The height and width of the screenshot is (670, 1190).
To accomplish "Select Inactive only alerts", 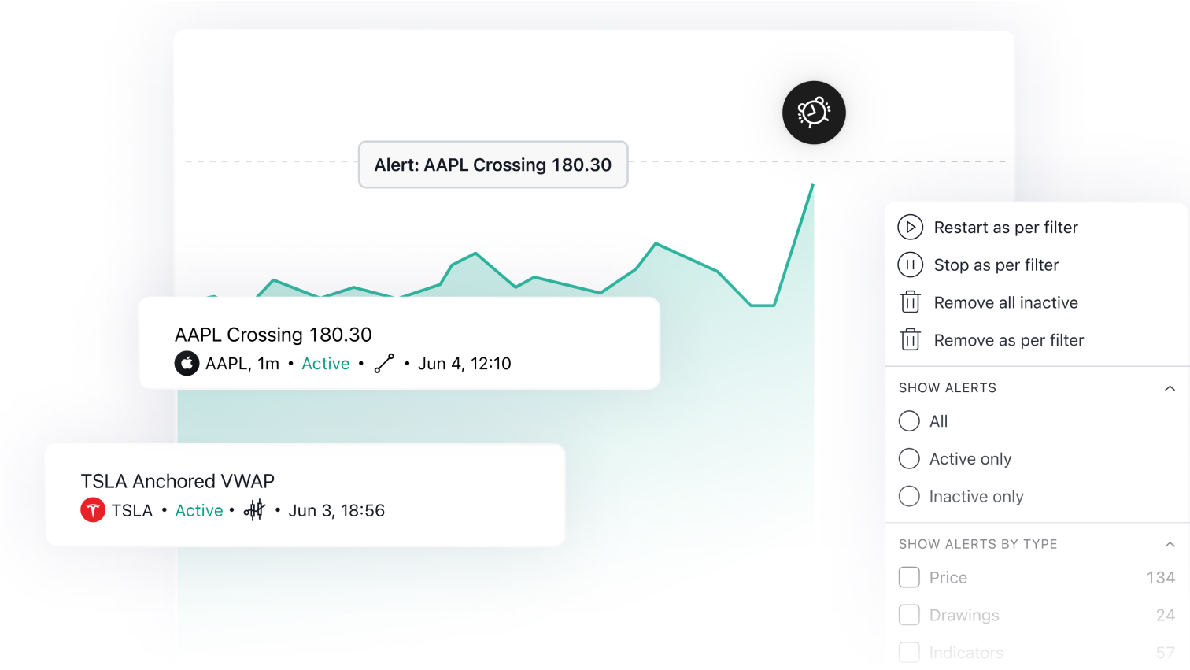I will (x=909, y=496).
